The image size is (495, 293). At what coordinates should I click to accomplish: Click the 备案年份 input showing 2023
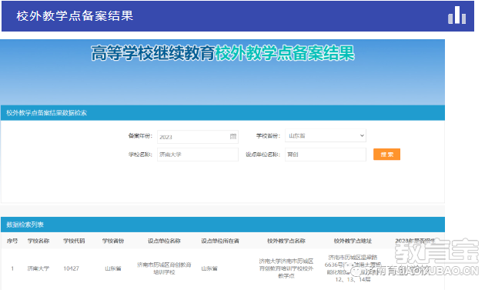click(x=198, y=137)
